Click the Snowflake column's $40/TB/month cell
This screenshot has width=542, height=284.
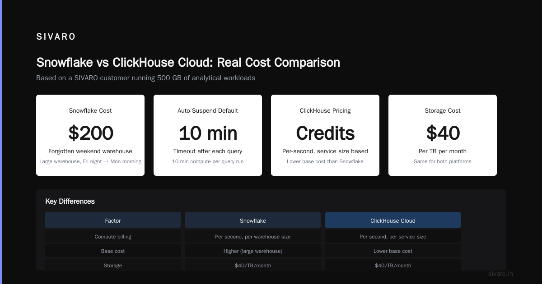click(253, 265)
